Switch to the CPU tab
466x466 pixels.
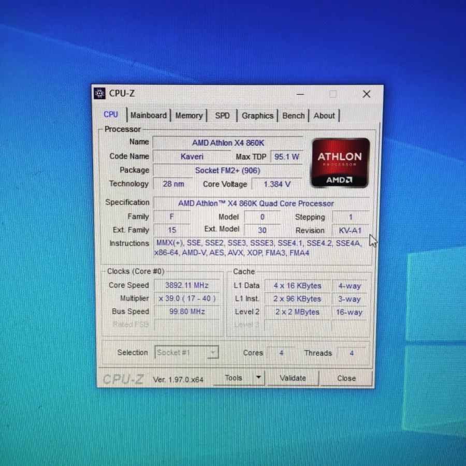pos(111,115)
